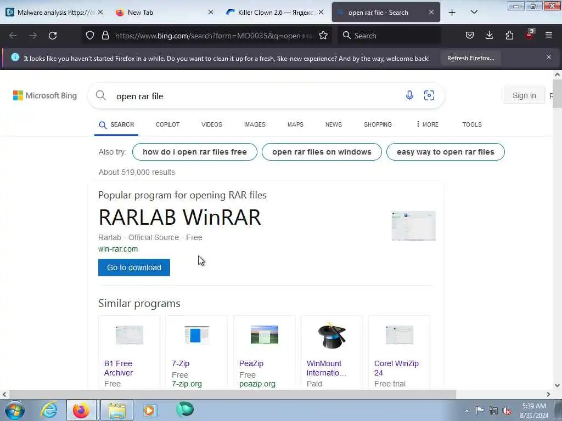Click the microphone voice search icon
The height and width of the screenshot is (421, 562).
click(409, 95)
